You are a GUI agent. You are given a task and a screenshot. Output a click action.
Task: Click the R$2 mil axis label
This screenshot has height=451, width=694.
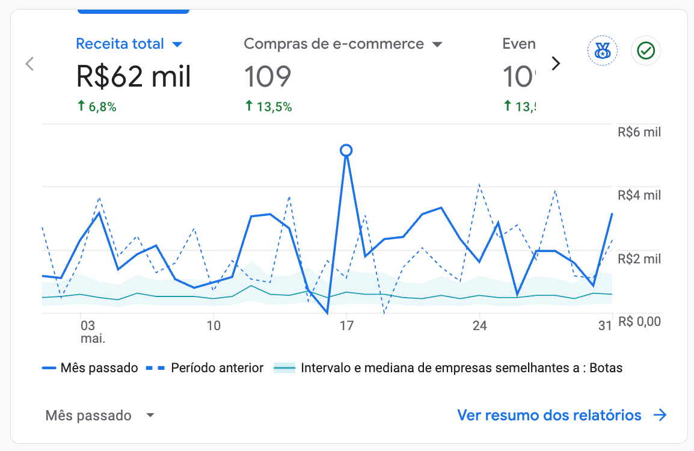[639, 259]
